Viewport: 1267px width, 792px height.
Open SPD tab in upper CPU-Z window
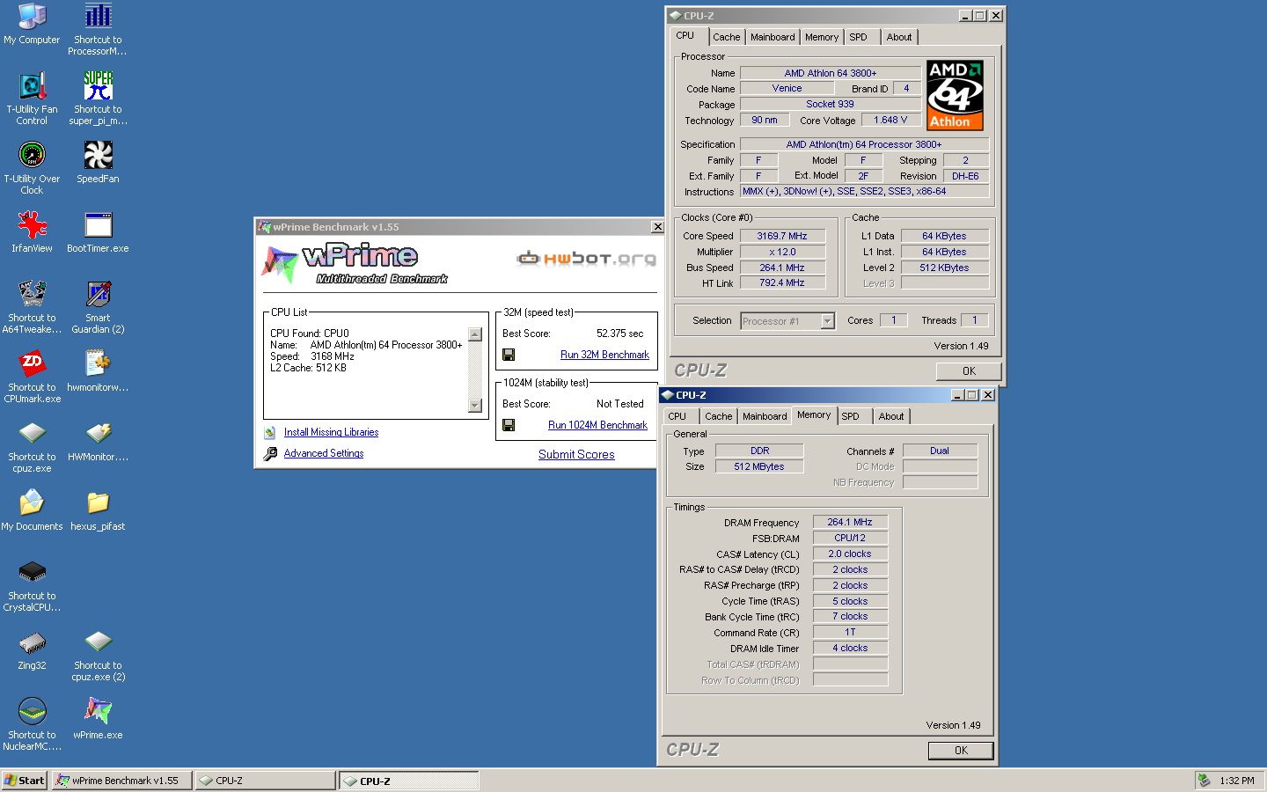[859, 37]
